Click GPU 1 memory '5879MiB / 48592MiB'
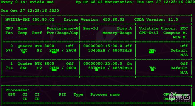Screen dimensions: 195x106 coord(110,68)
